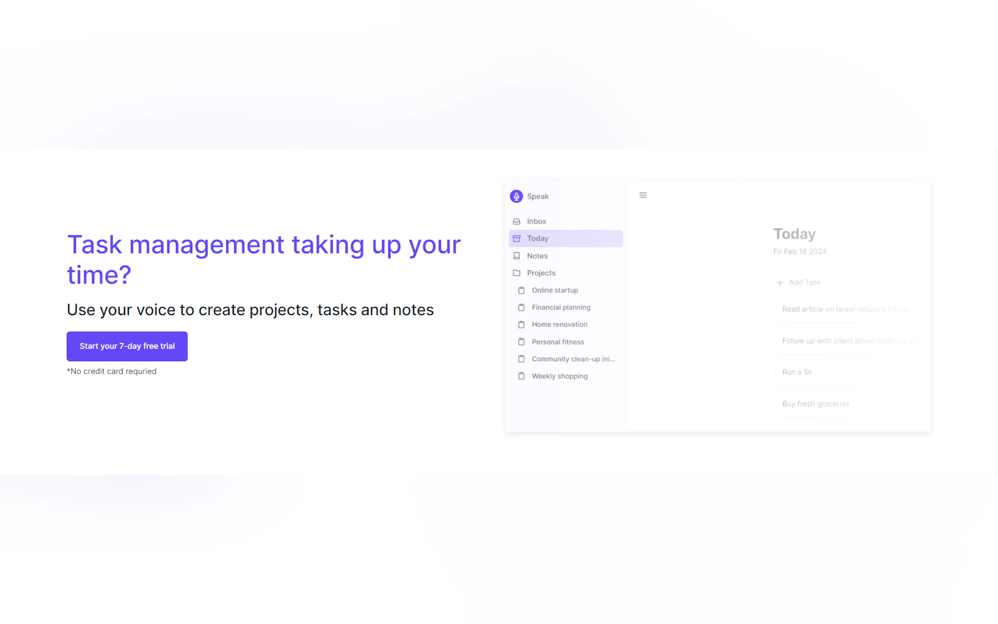Click the Online startup clipboard icon
Screen dimensions: 998x624
[521, 290]
